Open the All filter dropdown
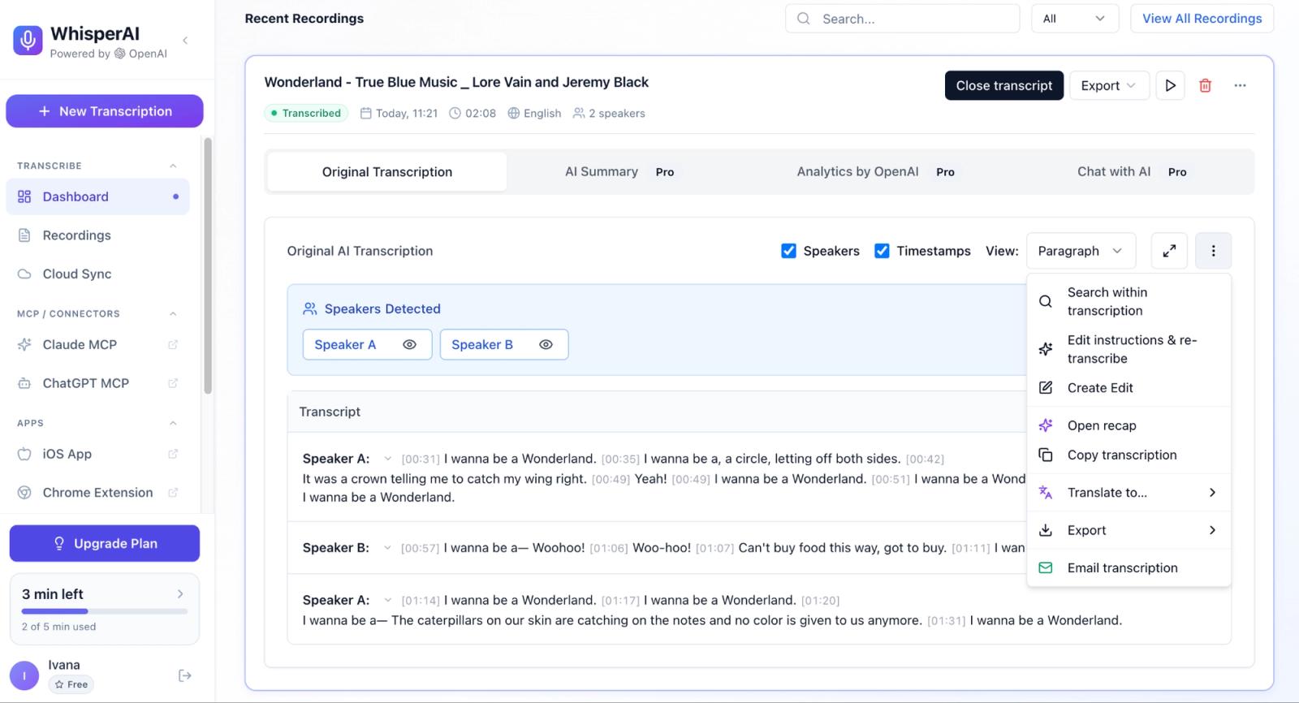 click(1075, 19)
